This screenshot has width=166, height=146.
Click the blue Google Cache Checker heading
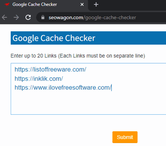(x=88, y=38)
